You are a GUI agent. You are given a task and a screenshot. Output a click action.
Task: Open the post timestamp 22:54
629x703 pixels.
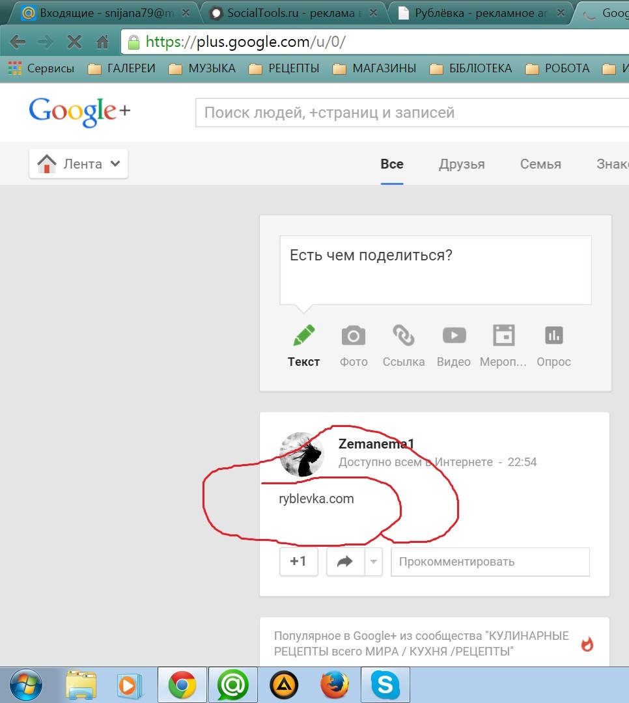[x=522, y=462]
